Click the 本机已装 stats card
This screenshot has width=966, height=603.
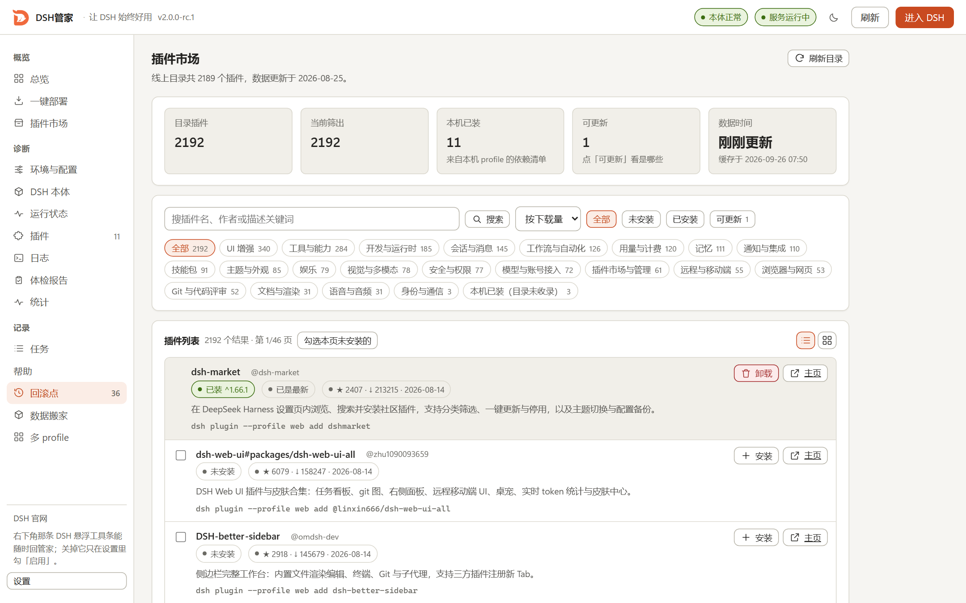pos(500,141)
